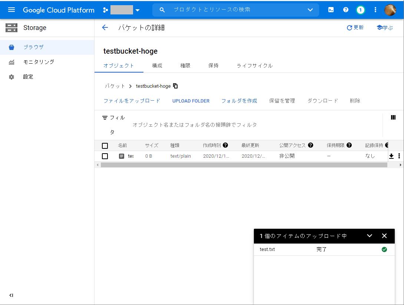Open the ライフサイクル tab
This screenshot has width=404, height=305.
point(255,66)
